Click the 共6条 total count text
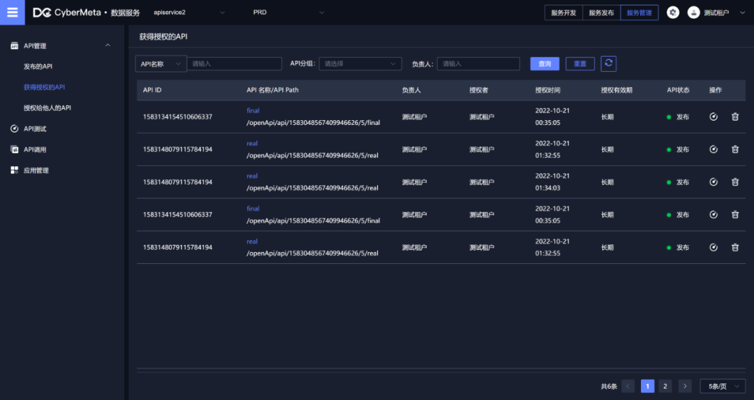Image resolution: width=754 pixels, height=400 pixels. 609,386
